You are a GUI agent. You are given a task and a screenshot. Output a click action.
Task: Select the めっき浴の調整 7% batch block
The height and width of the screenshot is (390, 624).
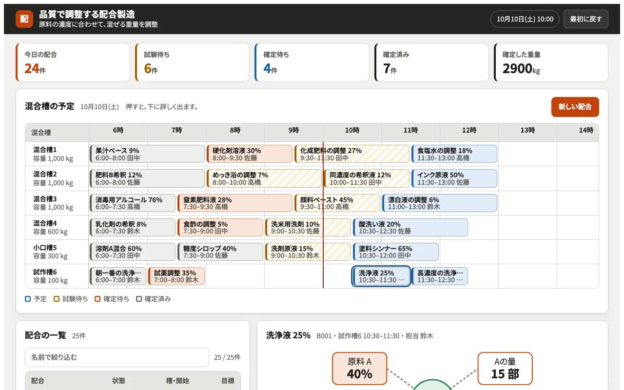point(264,178)
